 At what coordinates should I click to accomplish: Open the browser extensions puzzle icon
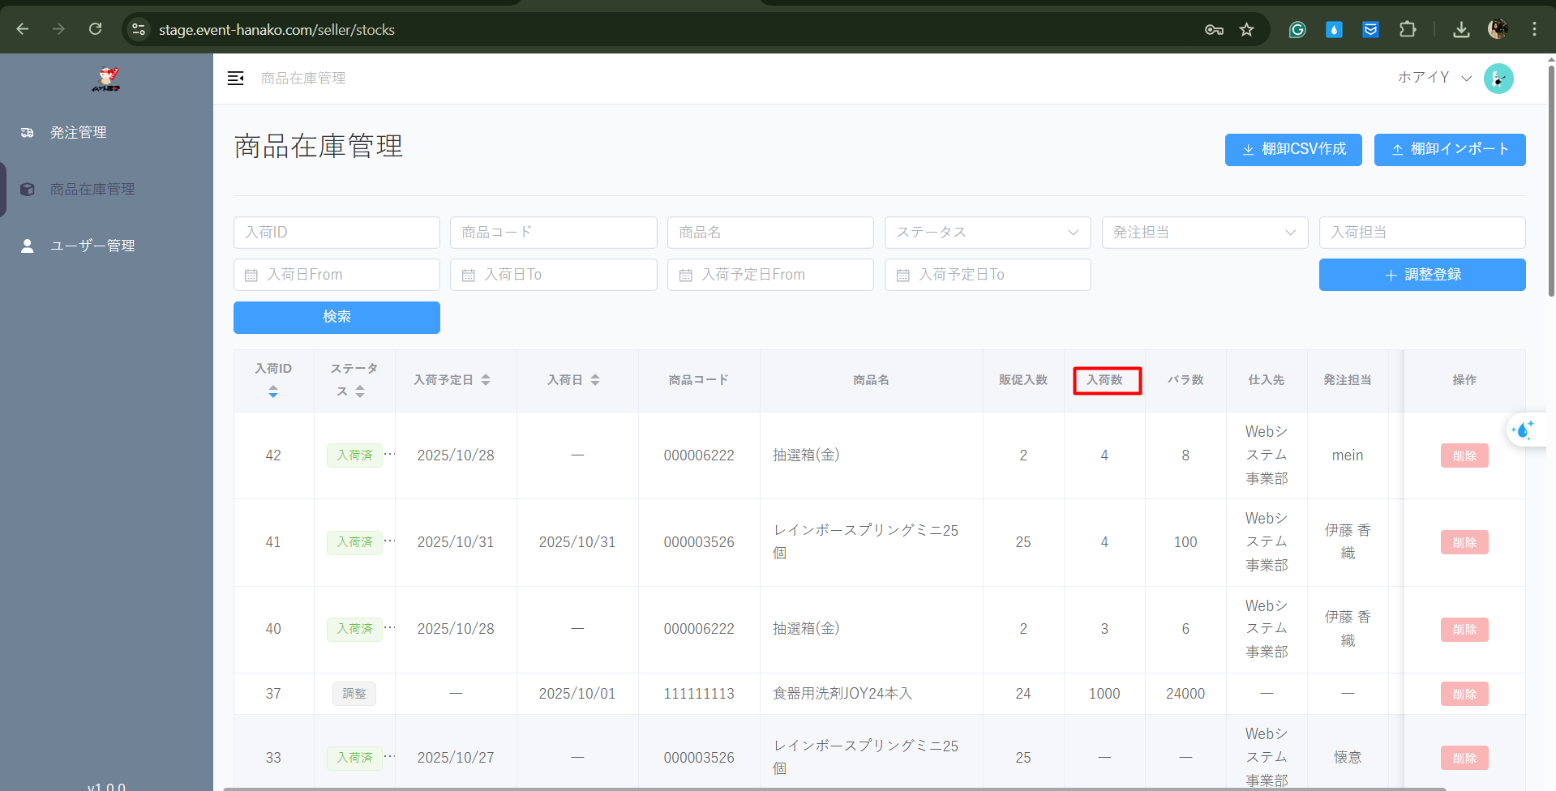tap(1408, 30)
